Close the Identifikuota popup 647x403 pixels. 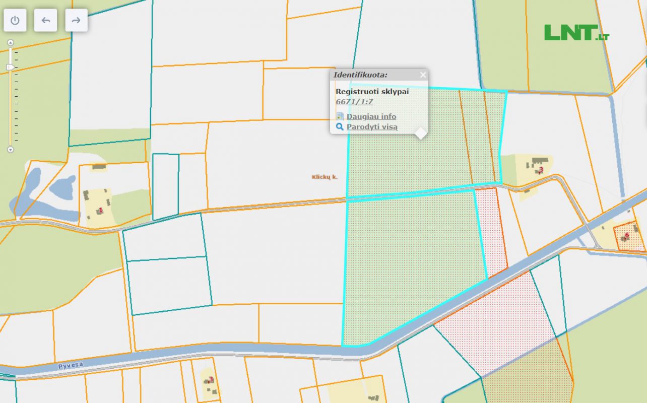point(423,75)
